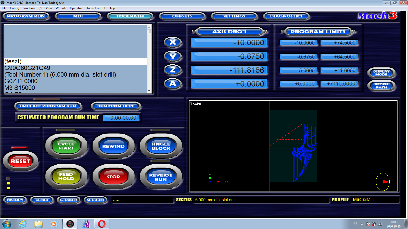Toggle Single Block mode
Image resolution: width=408 pixels, height=229 pixels.
click(161, 146)
